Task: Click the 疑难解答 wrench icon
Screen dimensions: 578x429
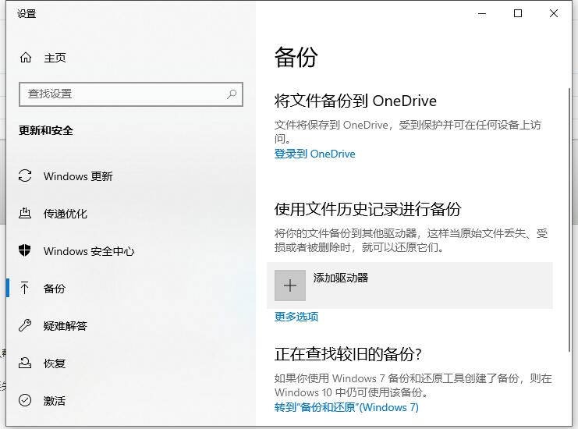Action: [x=26, y=326]
